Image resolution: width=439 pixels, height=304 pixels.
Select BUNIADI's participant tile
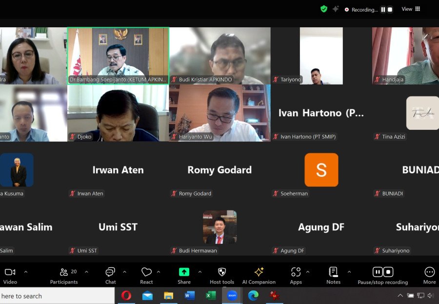405,170
